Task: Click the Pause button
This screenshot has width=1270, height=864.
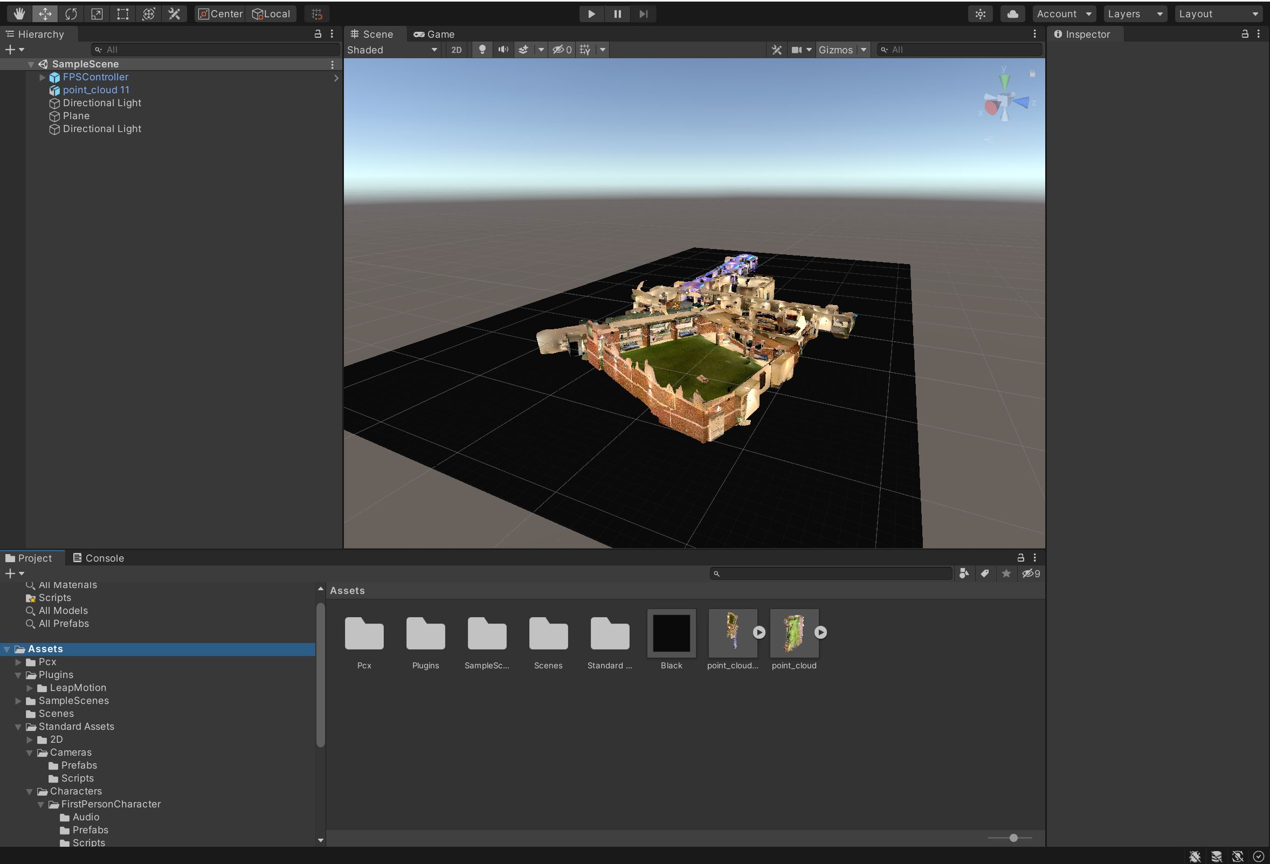Action: tap(618, 13)
